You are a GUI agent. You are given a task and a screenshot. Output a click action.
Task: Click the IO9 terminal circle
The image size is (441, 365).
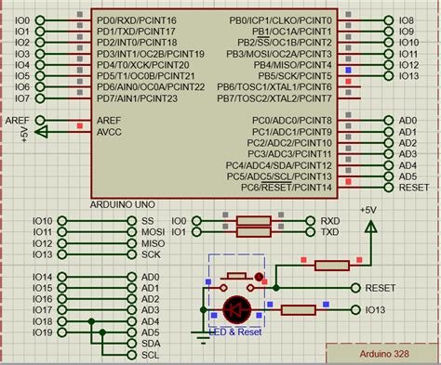tap(389, 32)
